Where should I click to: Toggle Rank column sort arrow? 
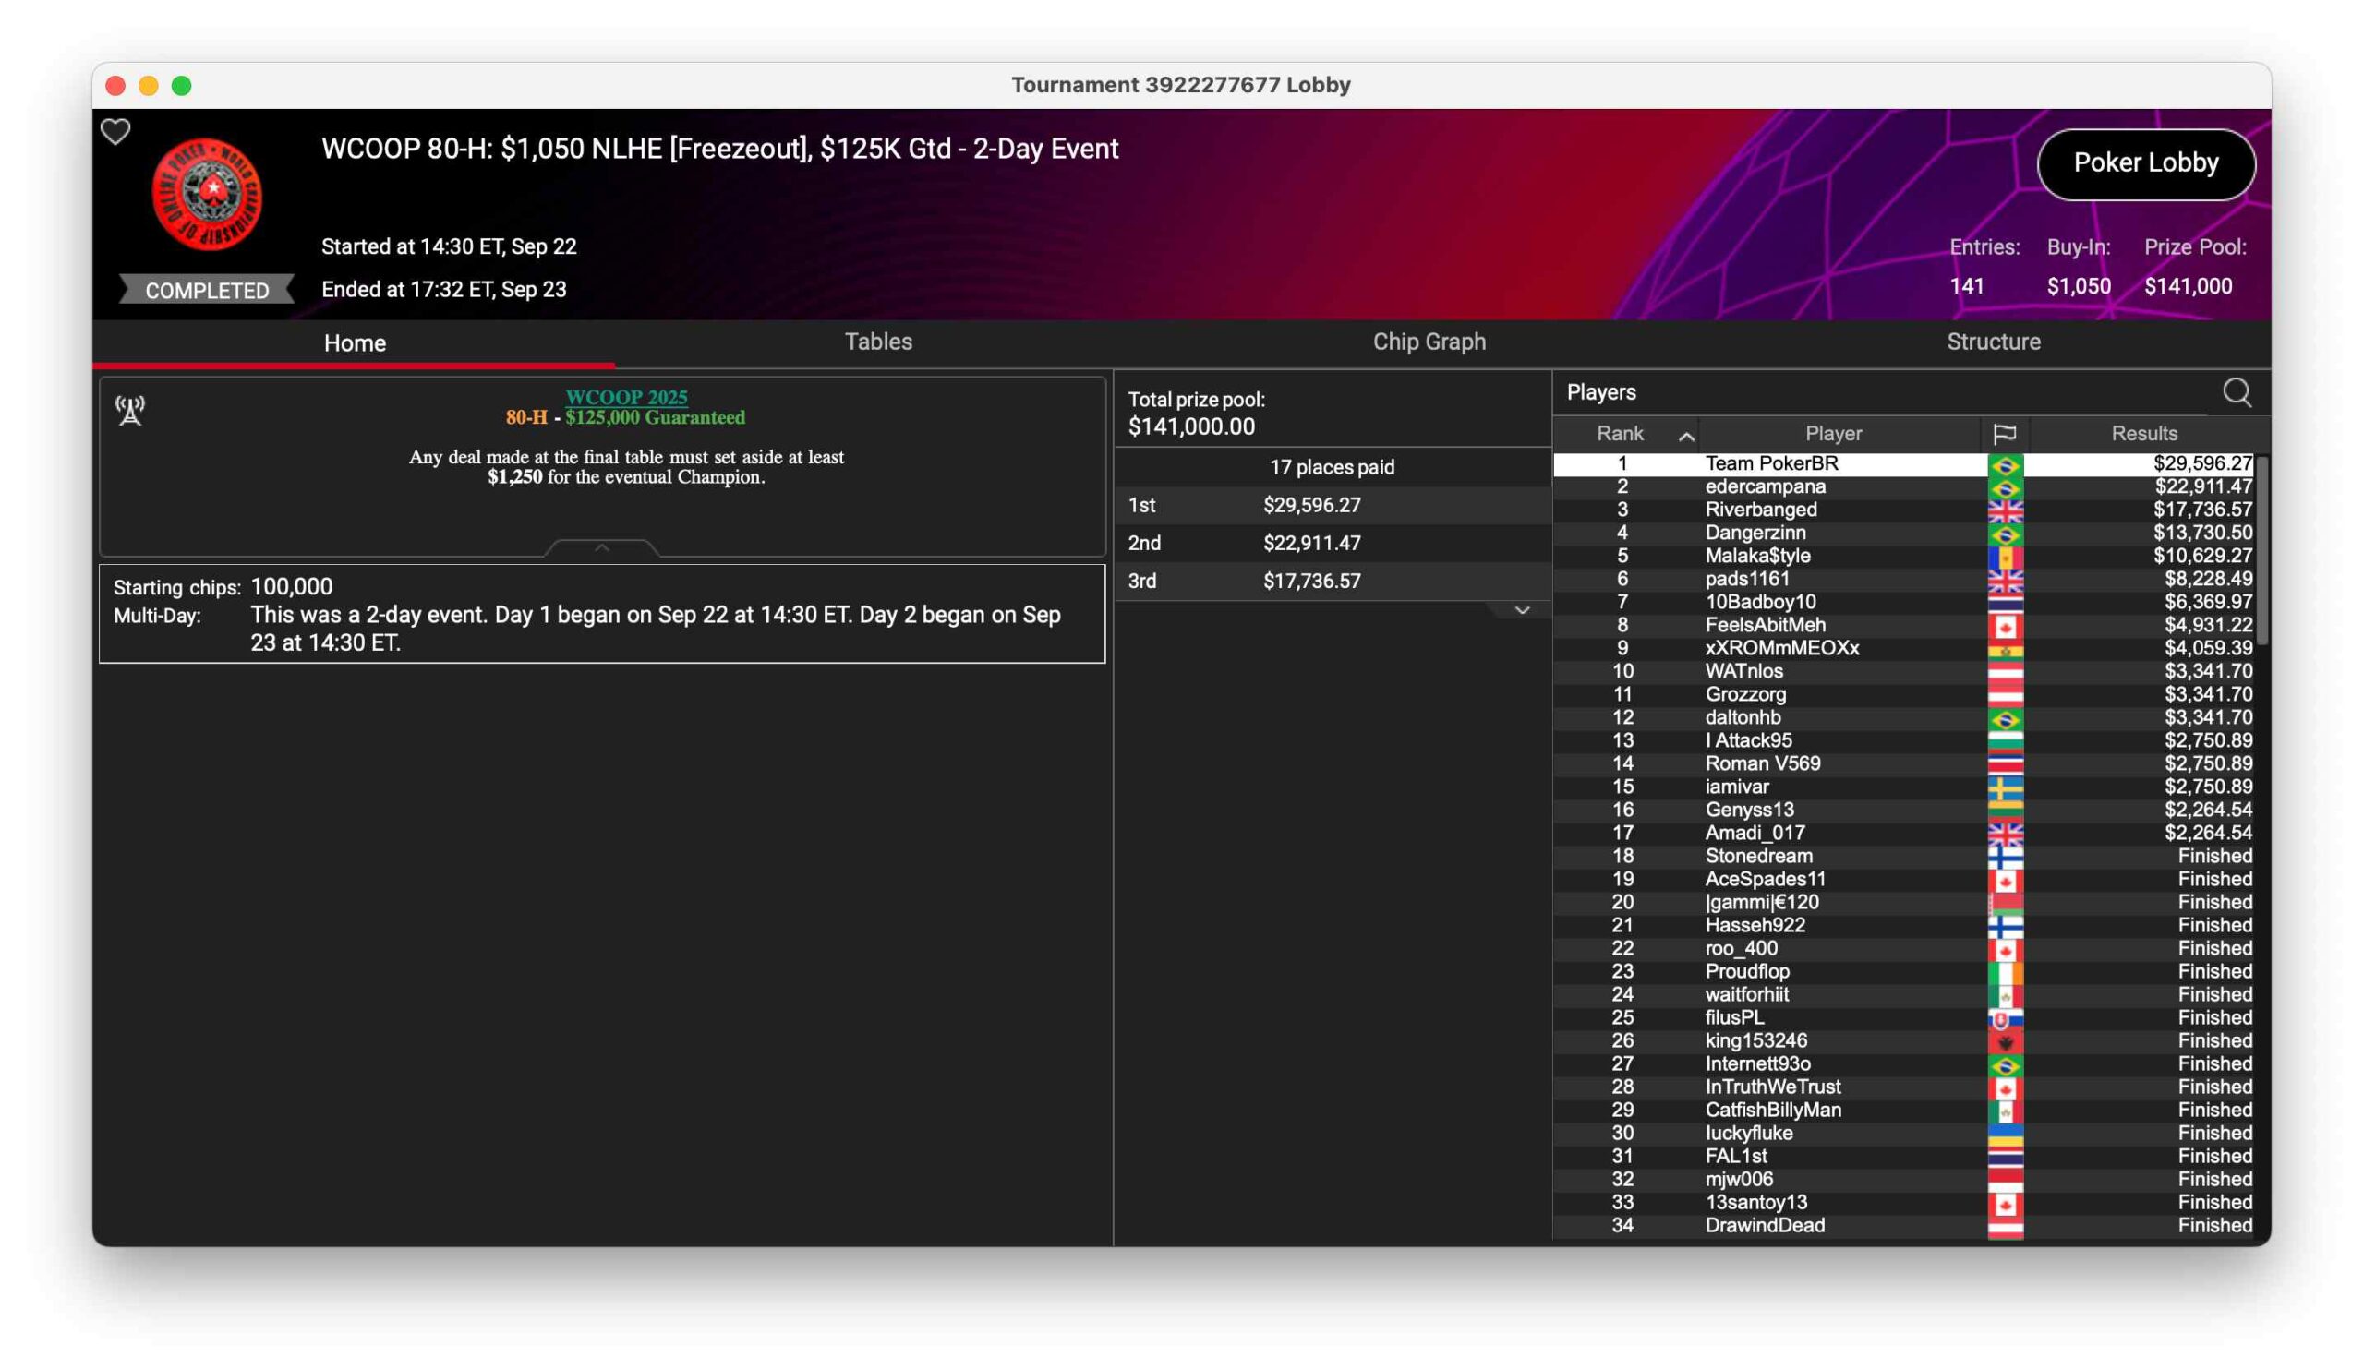point(1686,436)
